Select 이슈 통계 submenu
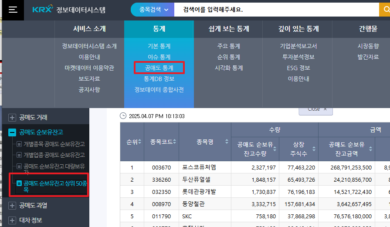Image resolution: width=390 pixels, height=227 pixels. (159, 57)
